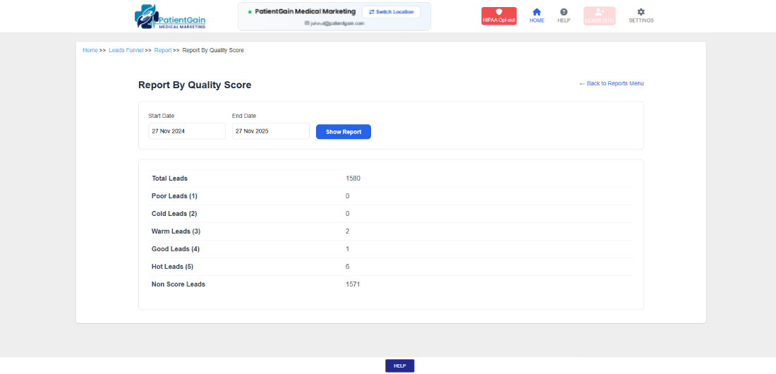
Task: Click the Show Report button
Action: (344, 132)
